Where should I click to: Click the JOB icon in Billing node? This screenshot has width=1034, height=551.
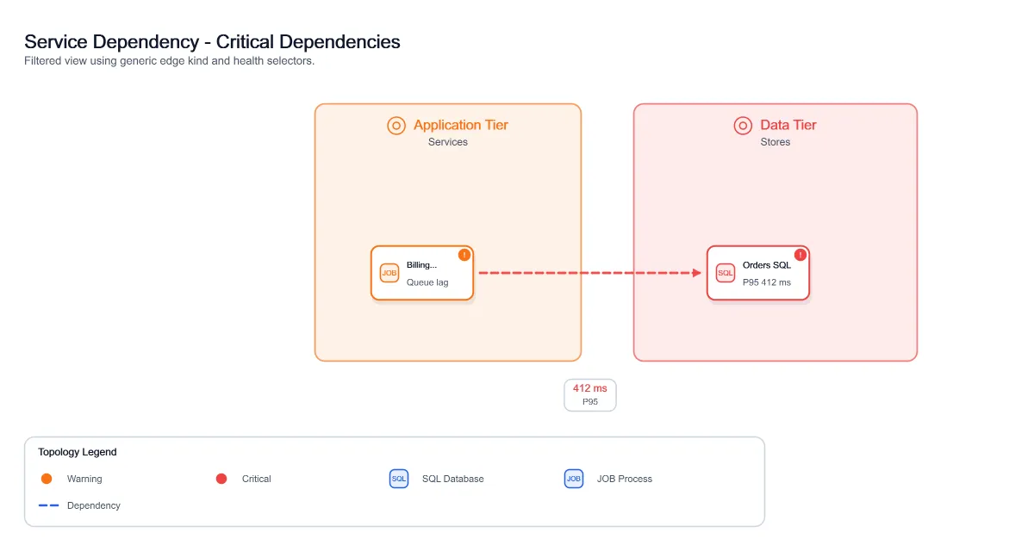[x=389, y=273]
